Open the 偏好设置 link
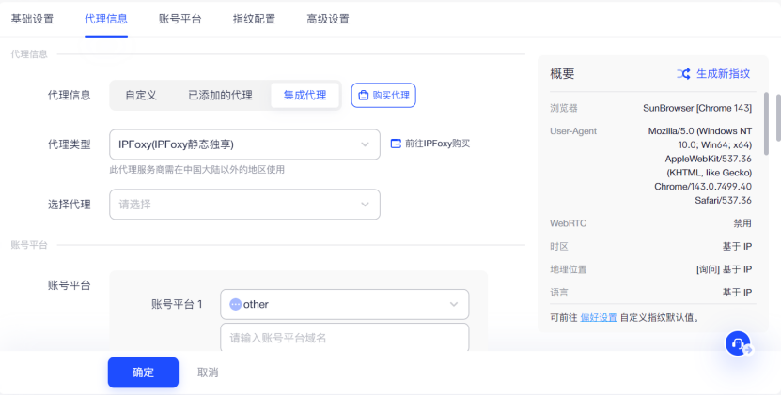This screenshot has height=395, width=781. (599, 318)
